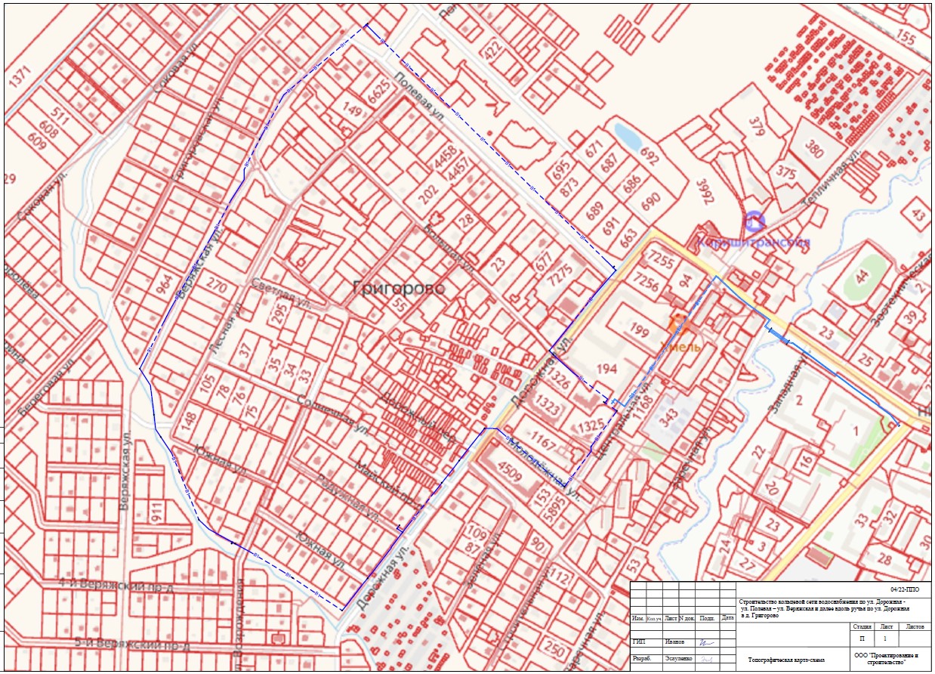Screen dimensions: 935x674
Task: Click the orange Умель marker icon
Action: click(678, 322)
